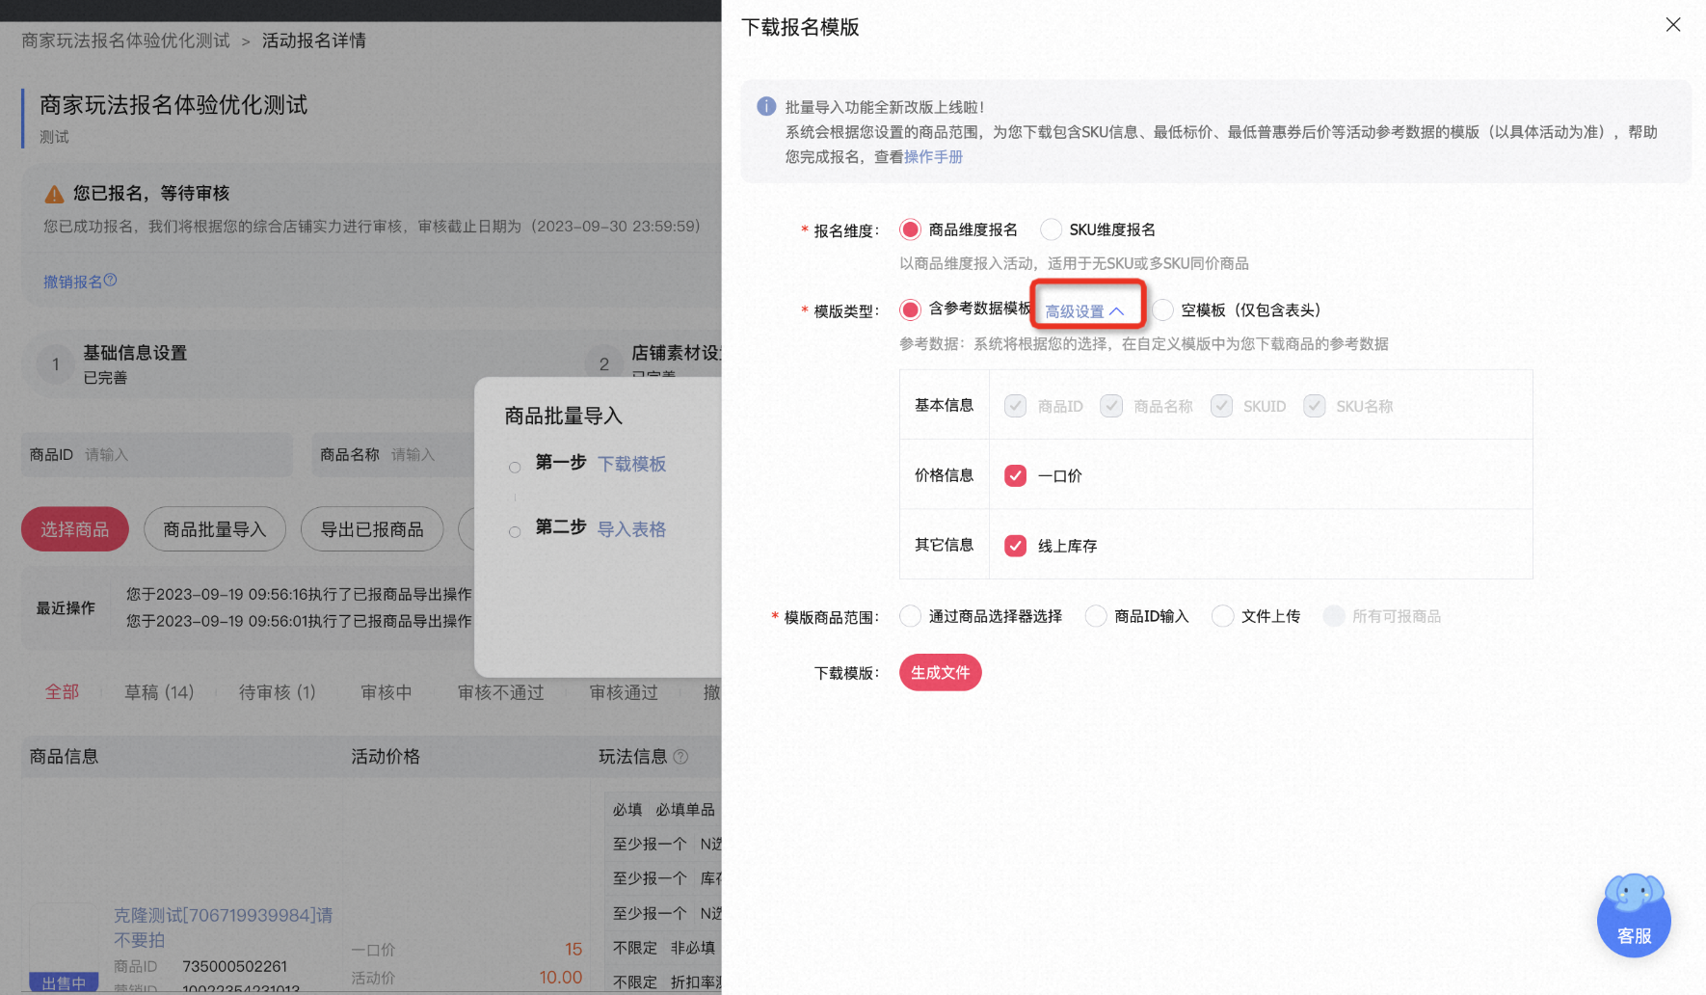
Task: Click 撤销报名 link
Action: [72, 282]
